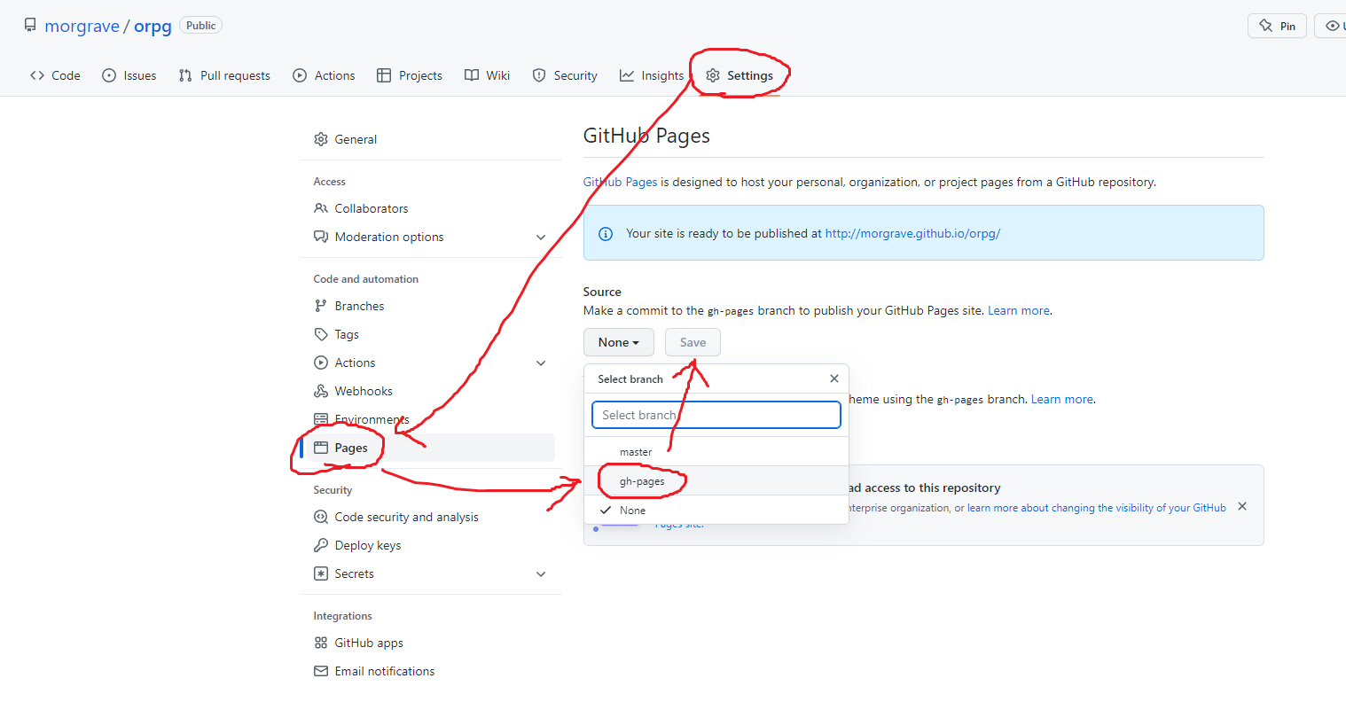Click the Wiki book icon
Viewport: 1346px width, 702px height.
click(472, 75)
